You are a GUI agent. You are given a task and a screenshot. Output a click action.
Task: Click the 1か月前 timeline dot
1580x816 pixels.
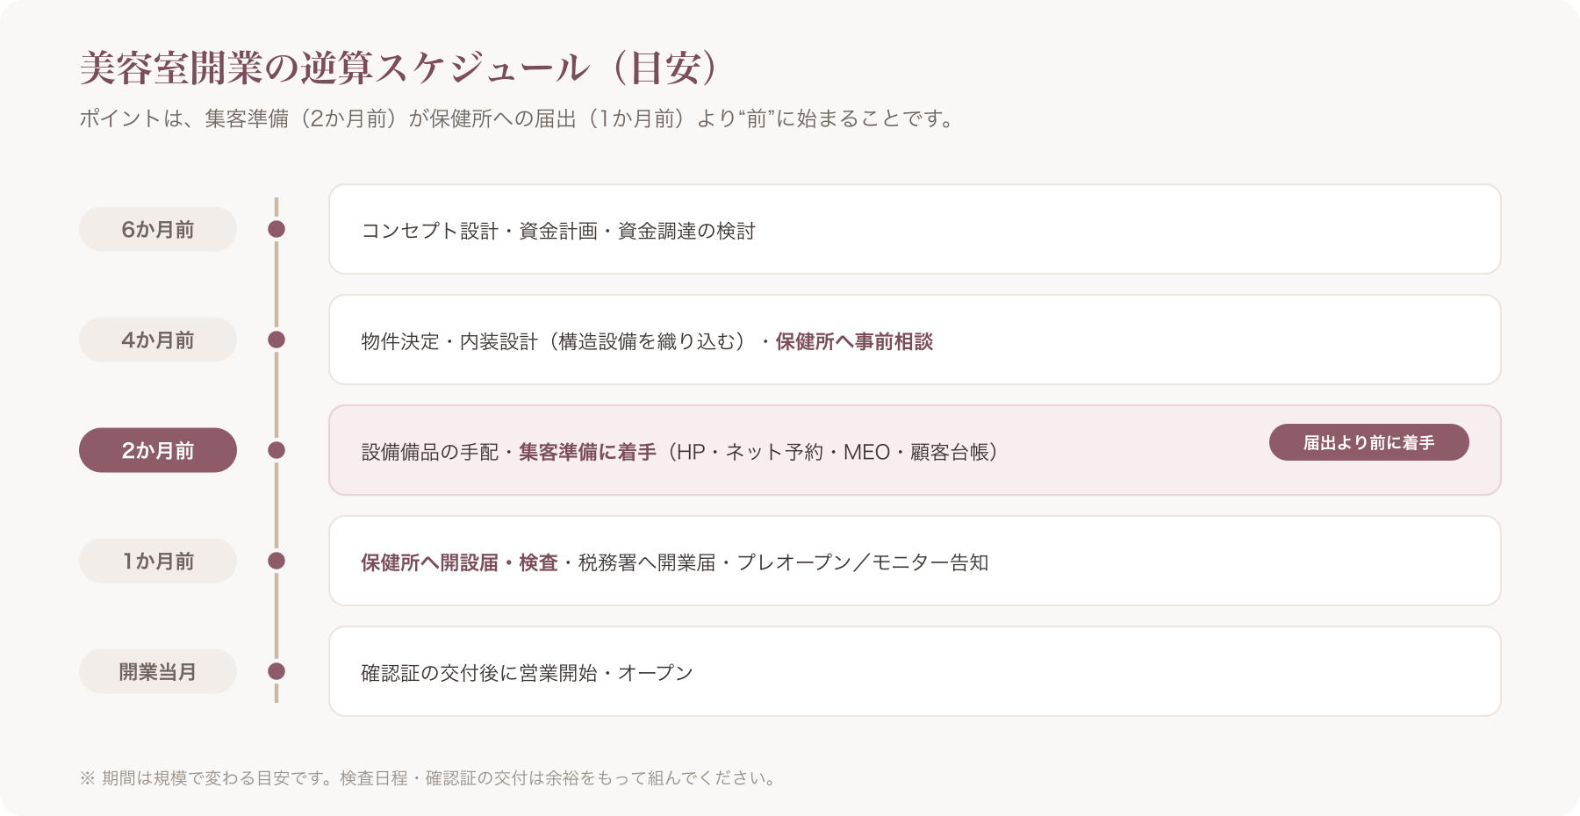276,561
